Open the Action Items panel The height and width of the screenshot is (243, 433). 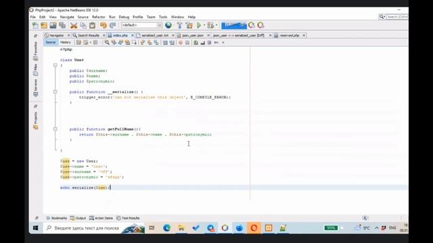point(101,218)
